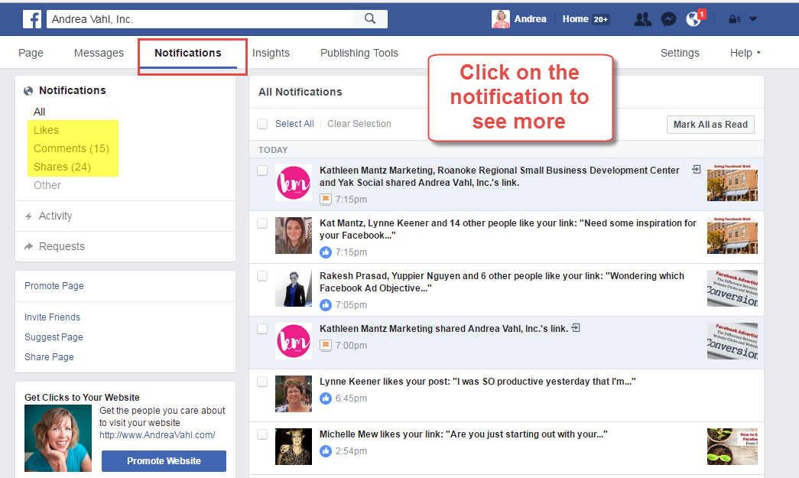Click the Clear Selection link
Image resolution: width=799 pixels, height=478 pixels.
(359, 124)
